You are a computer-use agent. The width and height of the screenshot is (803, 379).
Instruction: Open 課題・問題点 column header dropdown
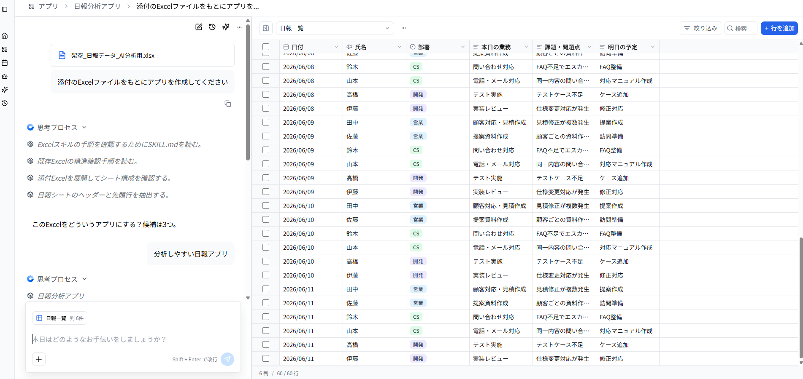click(x=589, y=47)
